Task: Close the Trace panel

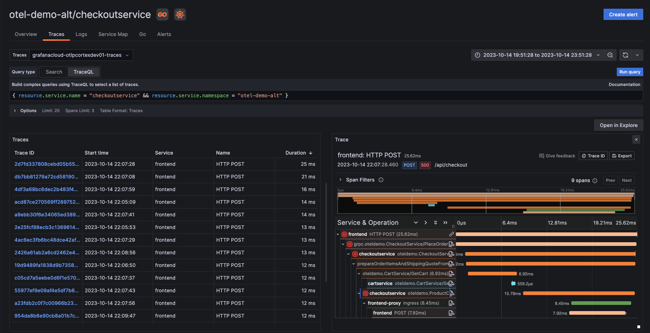Action: (x=636, y=140)
